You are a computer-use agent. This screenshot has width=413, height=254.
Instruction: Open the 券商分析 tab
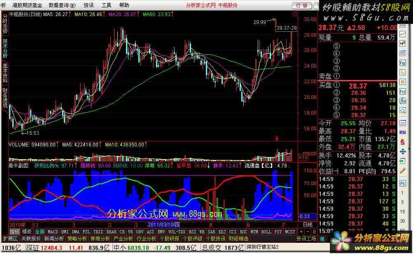(x=100, y=239)
